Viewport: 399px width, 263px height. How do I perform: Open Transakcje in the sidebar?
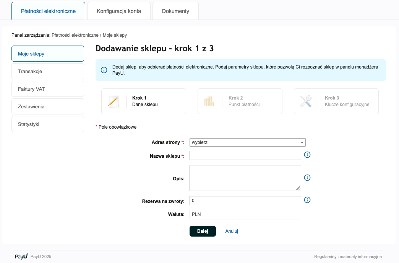[48, 71]
